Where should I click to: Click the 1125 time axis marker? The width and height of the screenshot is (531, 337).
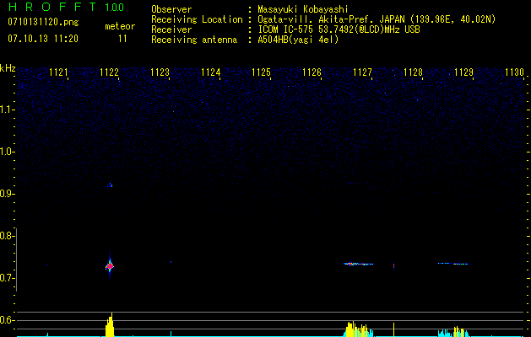[x=261, y=72]
